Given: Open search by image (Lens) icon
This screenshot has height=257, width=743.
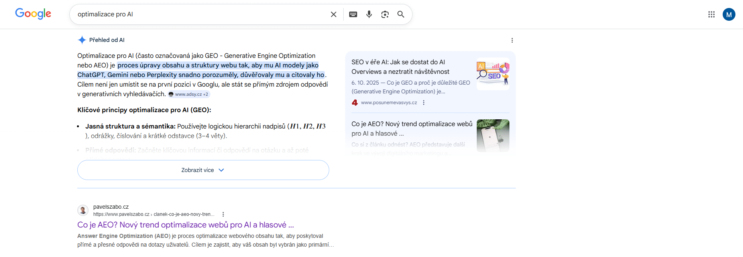Looking at the screenshot, I should [x=385, y=14].
